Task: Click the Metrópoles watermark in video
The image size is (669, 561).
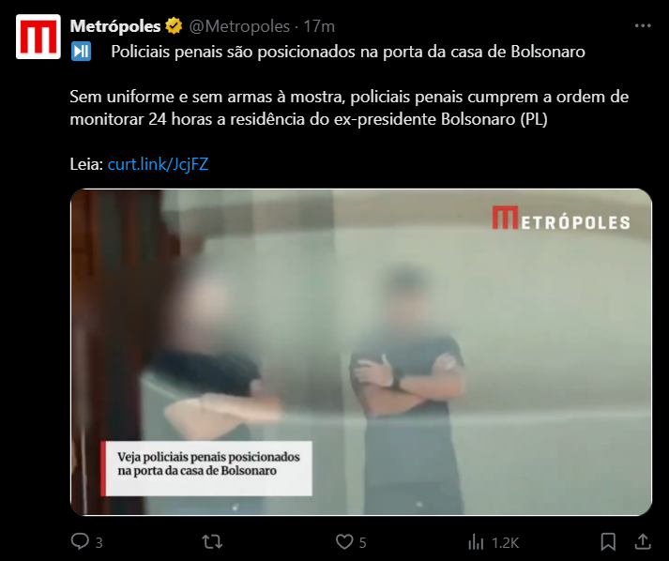Action: [x=561, y=218]
